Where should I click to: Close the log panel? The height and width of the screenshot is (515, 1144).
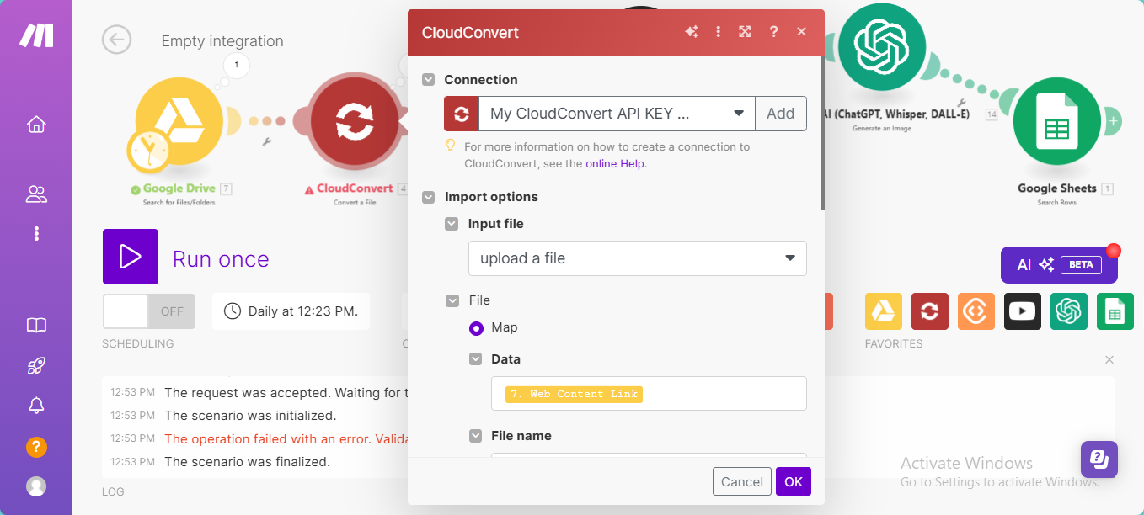pos(1109,360)
